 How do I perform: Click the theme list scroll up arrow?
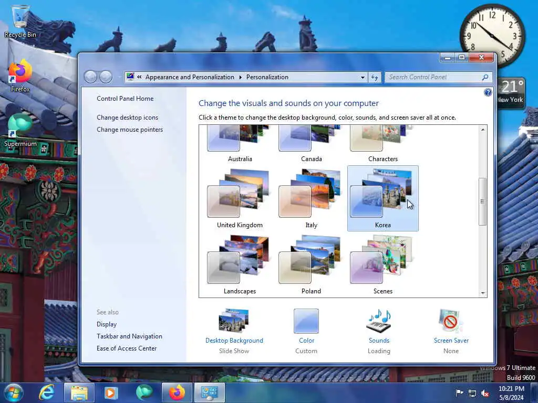click(x=483, y=130)
